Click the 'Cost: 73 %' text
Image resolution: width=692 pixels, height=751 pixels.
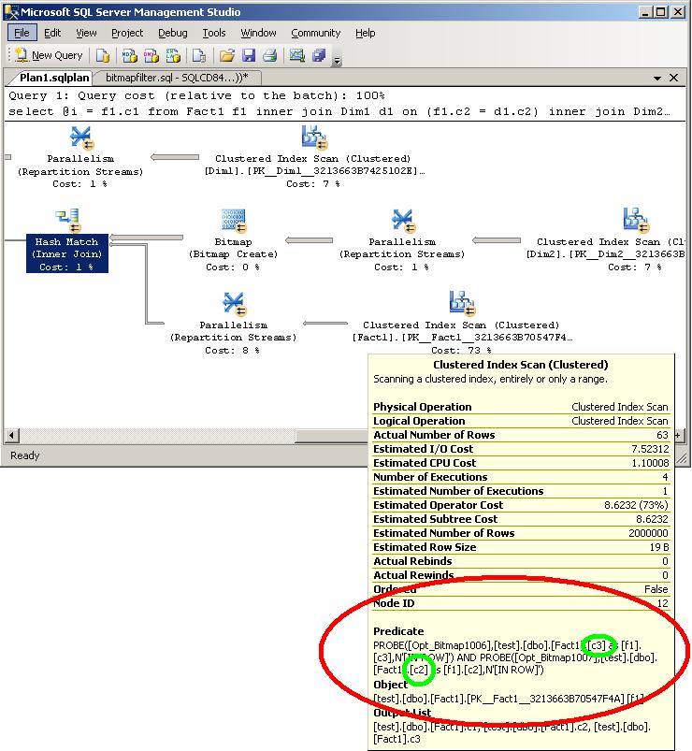(461, 350)
